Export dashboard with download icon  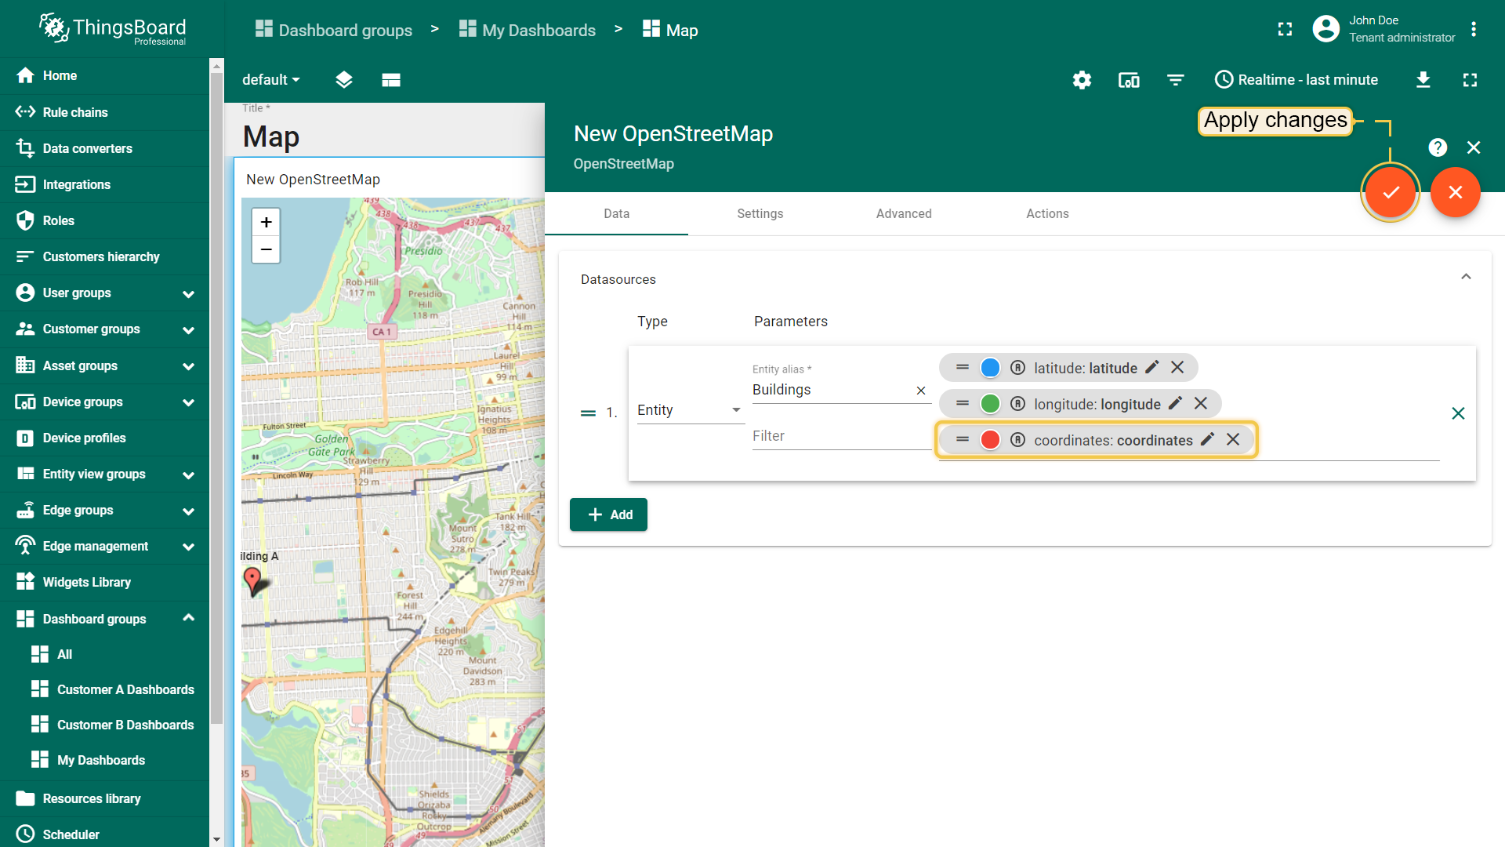tap(1423, 80)
